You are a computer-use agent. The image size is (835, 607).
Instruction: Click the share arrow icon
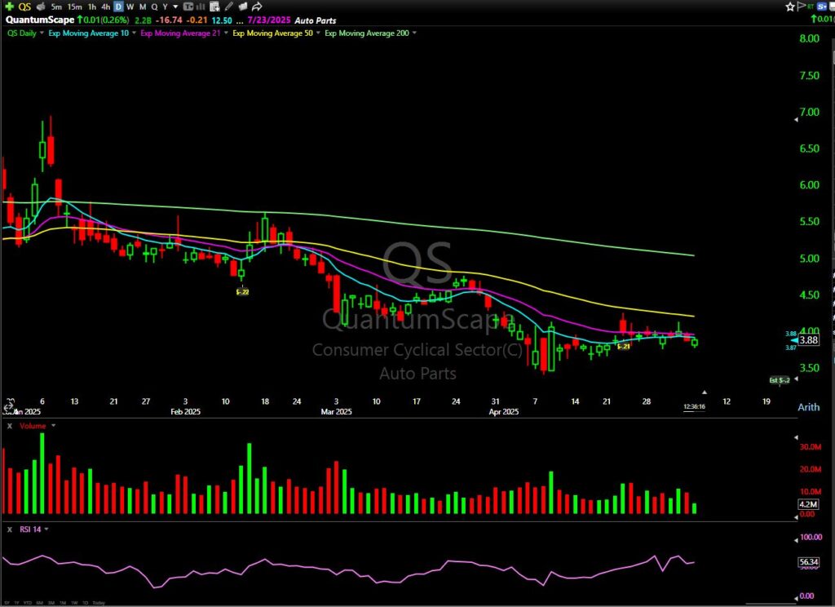pyautogui.click(x=257, y=7)
